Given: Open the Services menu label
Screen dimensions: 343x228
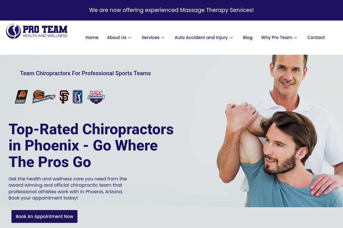Looking at the screenshot, I should [150, 38].
